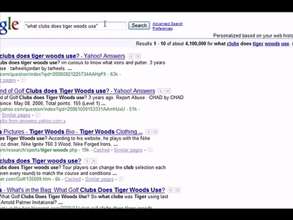Promote the 'Golf Clubs does Tiger Woods use' result

click(x=161, y=91)
